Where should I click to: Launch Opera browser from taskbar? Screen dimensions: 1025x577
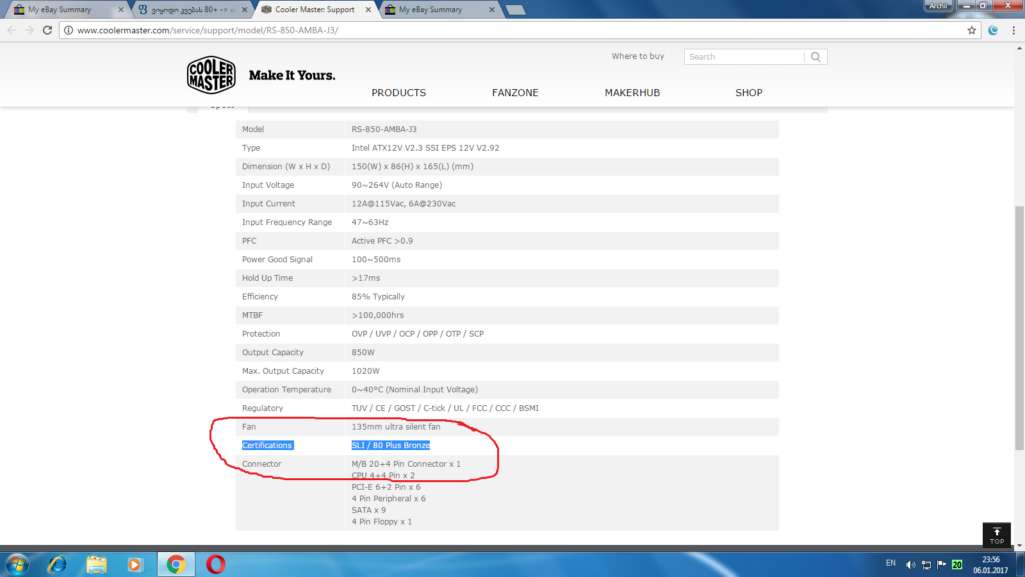[x=216, y=564]
